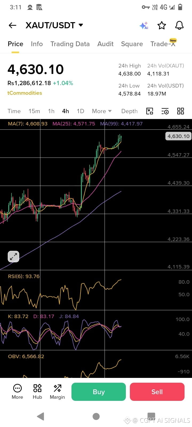Tap the OBV: 6,566.82 indicator label
The width and height of the screenshot is (192, 427).
click(x=26, y=356)
